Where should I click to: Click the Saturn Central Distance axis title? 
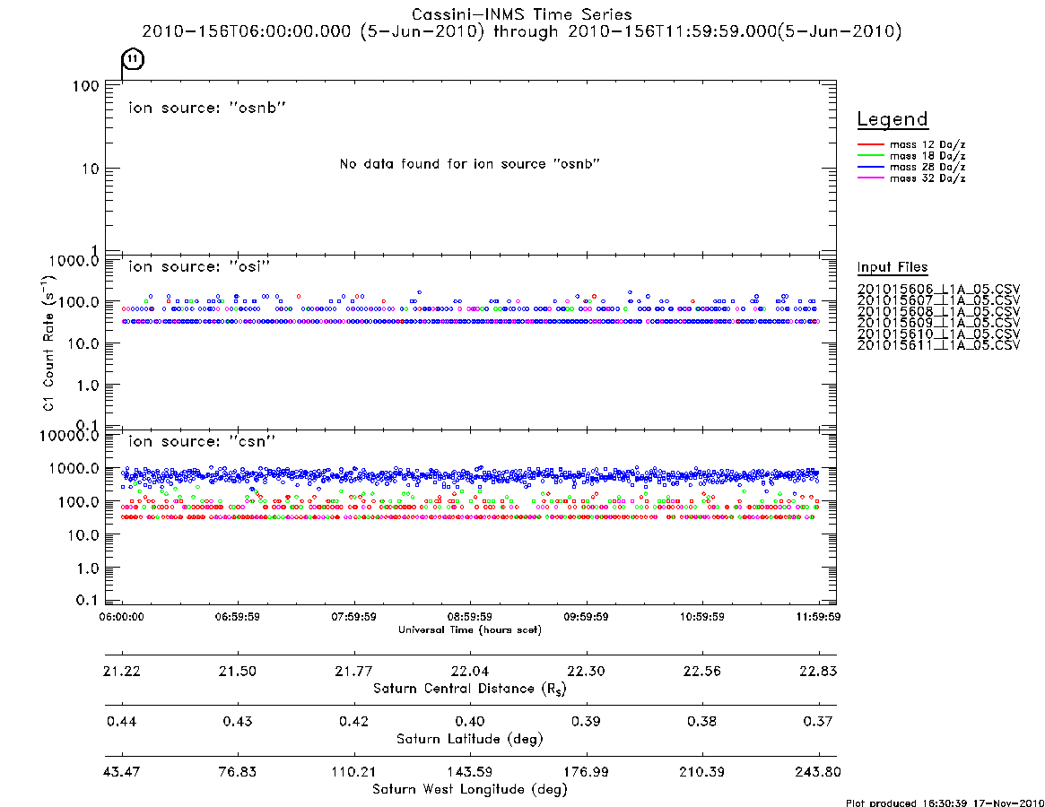coord(470,689)
